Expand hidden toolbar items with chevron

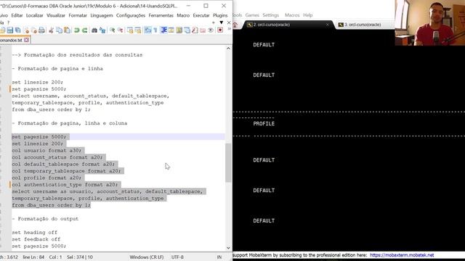pyautogui.click(x=230, y=29)
